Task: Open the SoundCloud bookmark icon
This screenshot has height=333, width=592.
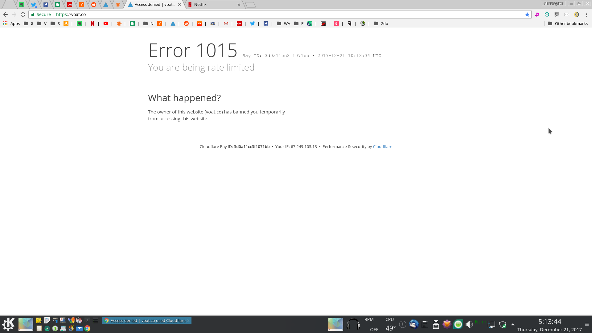Action: point(199,23)
